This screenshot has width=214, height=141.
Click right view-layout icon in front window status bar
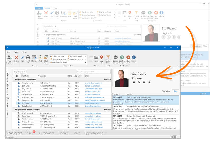[x=175, y=137]
